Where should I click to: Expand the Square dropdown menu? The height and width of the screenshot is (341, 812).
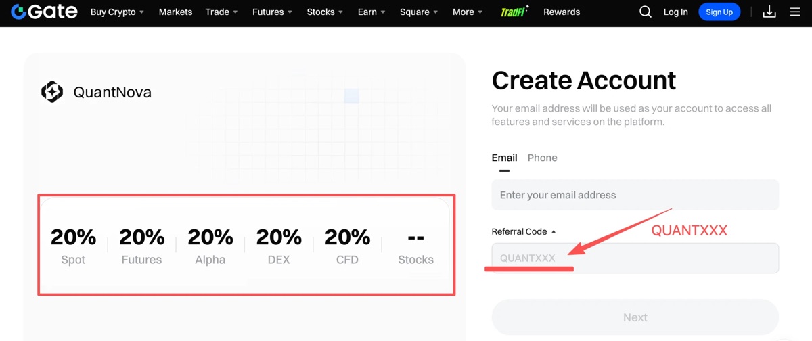click(x=419, y=12)
